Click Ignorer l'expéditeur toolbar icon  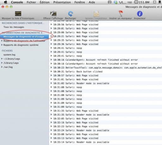point(96,14)
